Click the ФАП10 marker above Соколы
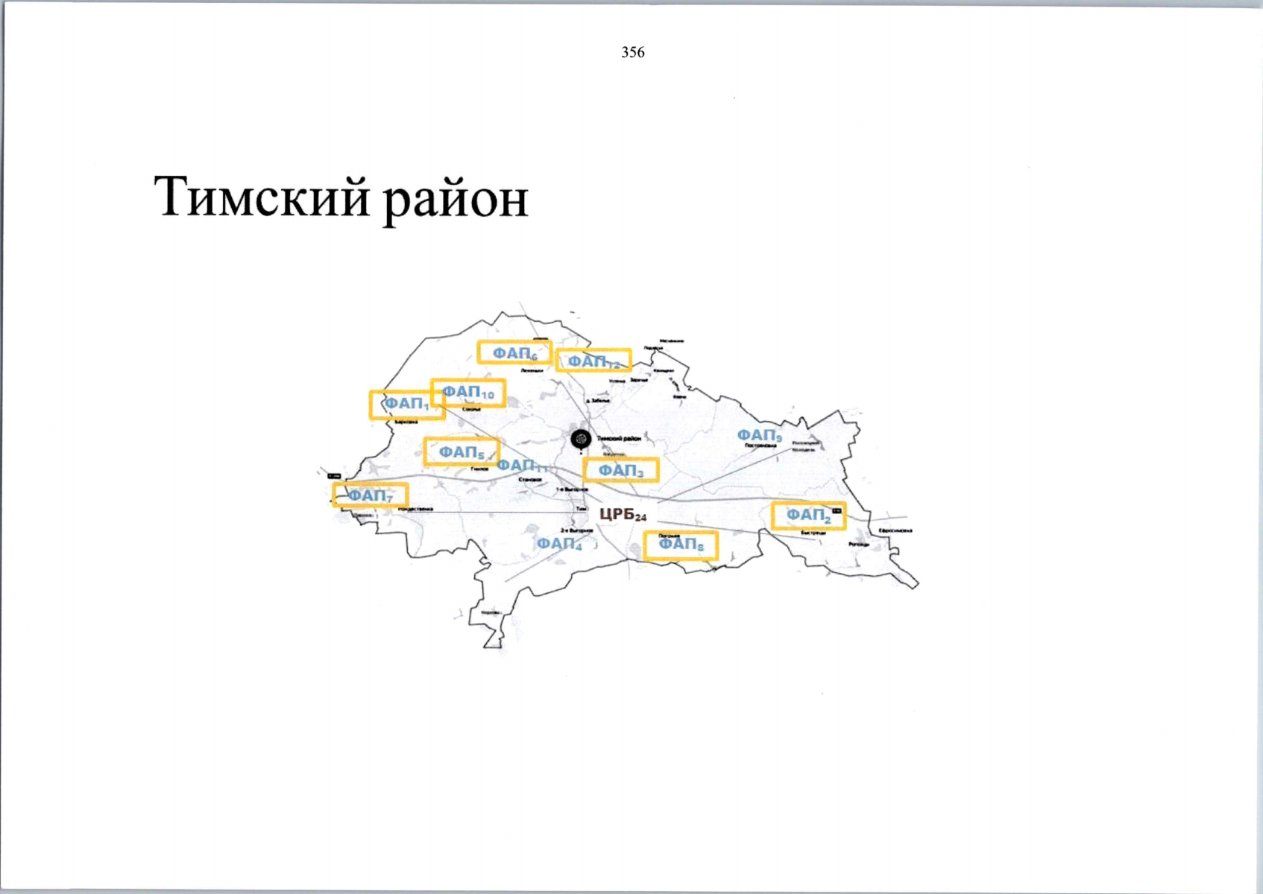Viewport: 1263px width, 894px height. 470,391
